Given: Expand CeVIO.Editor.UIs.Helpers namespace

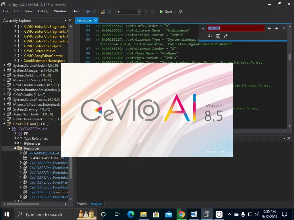Looking at the screenshot, I should click(15, 46).
